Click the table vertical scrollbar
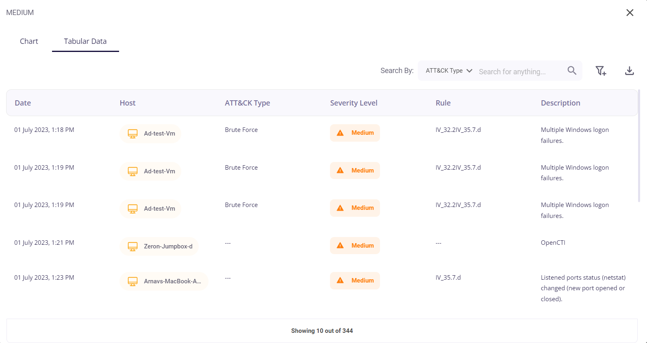 (x=639, y=146)
